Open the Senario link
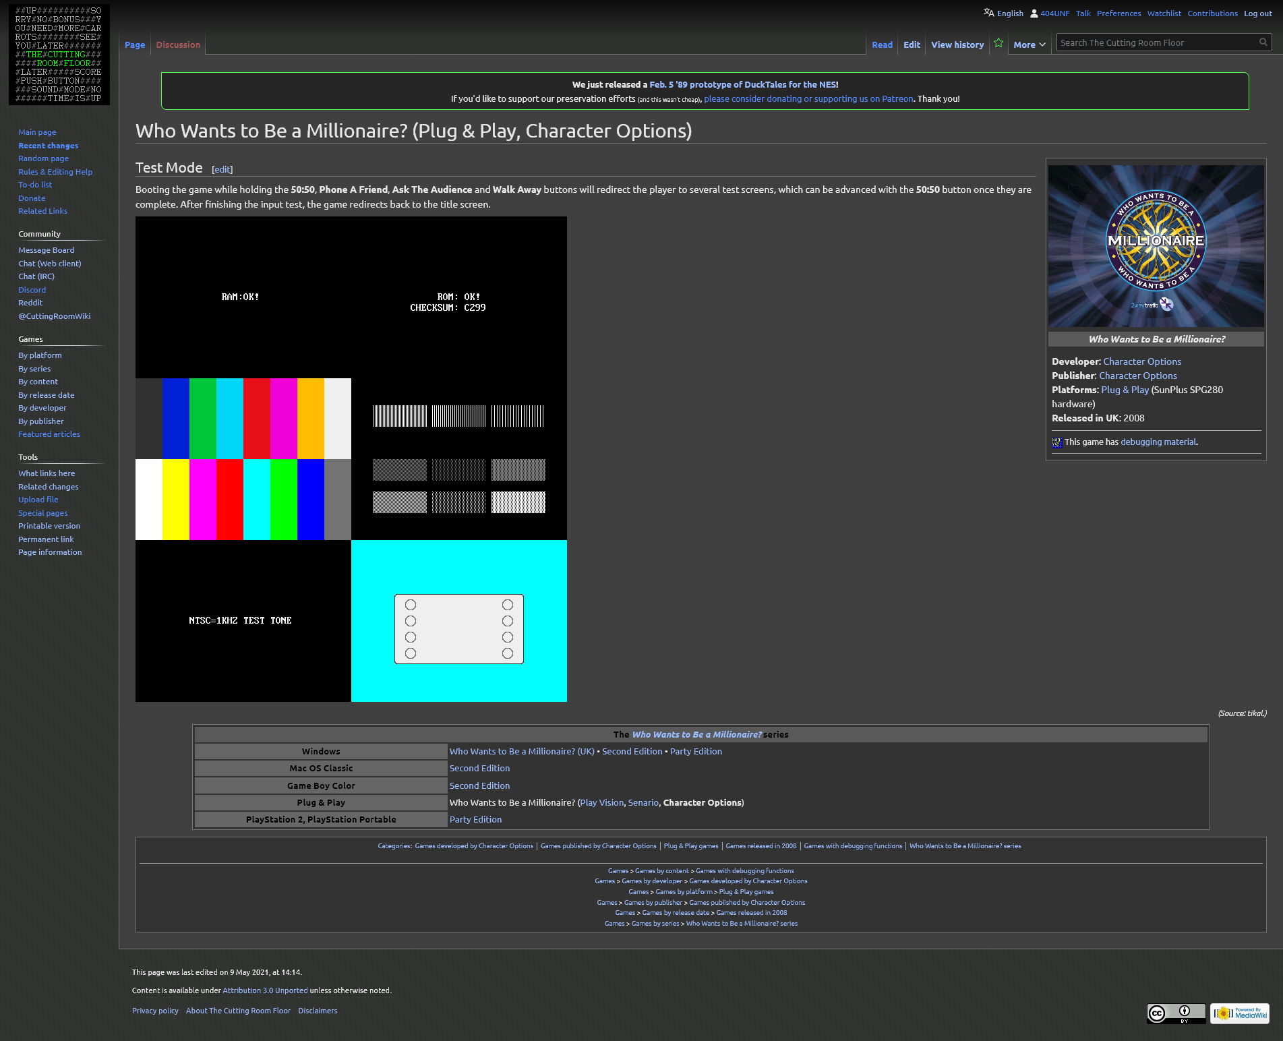Screen dimensions: 1283x1041 click(x=643, y=802)
